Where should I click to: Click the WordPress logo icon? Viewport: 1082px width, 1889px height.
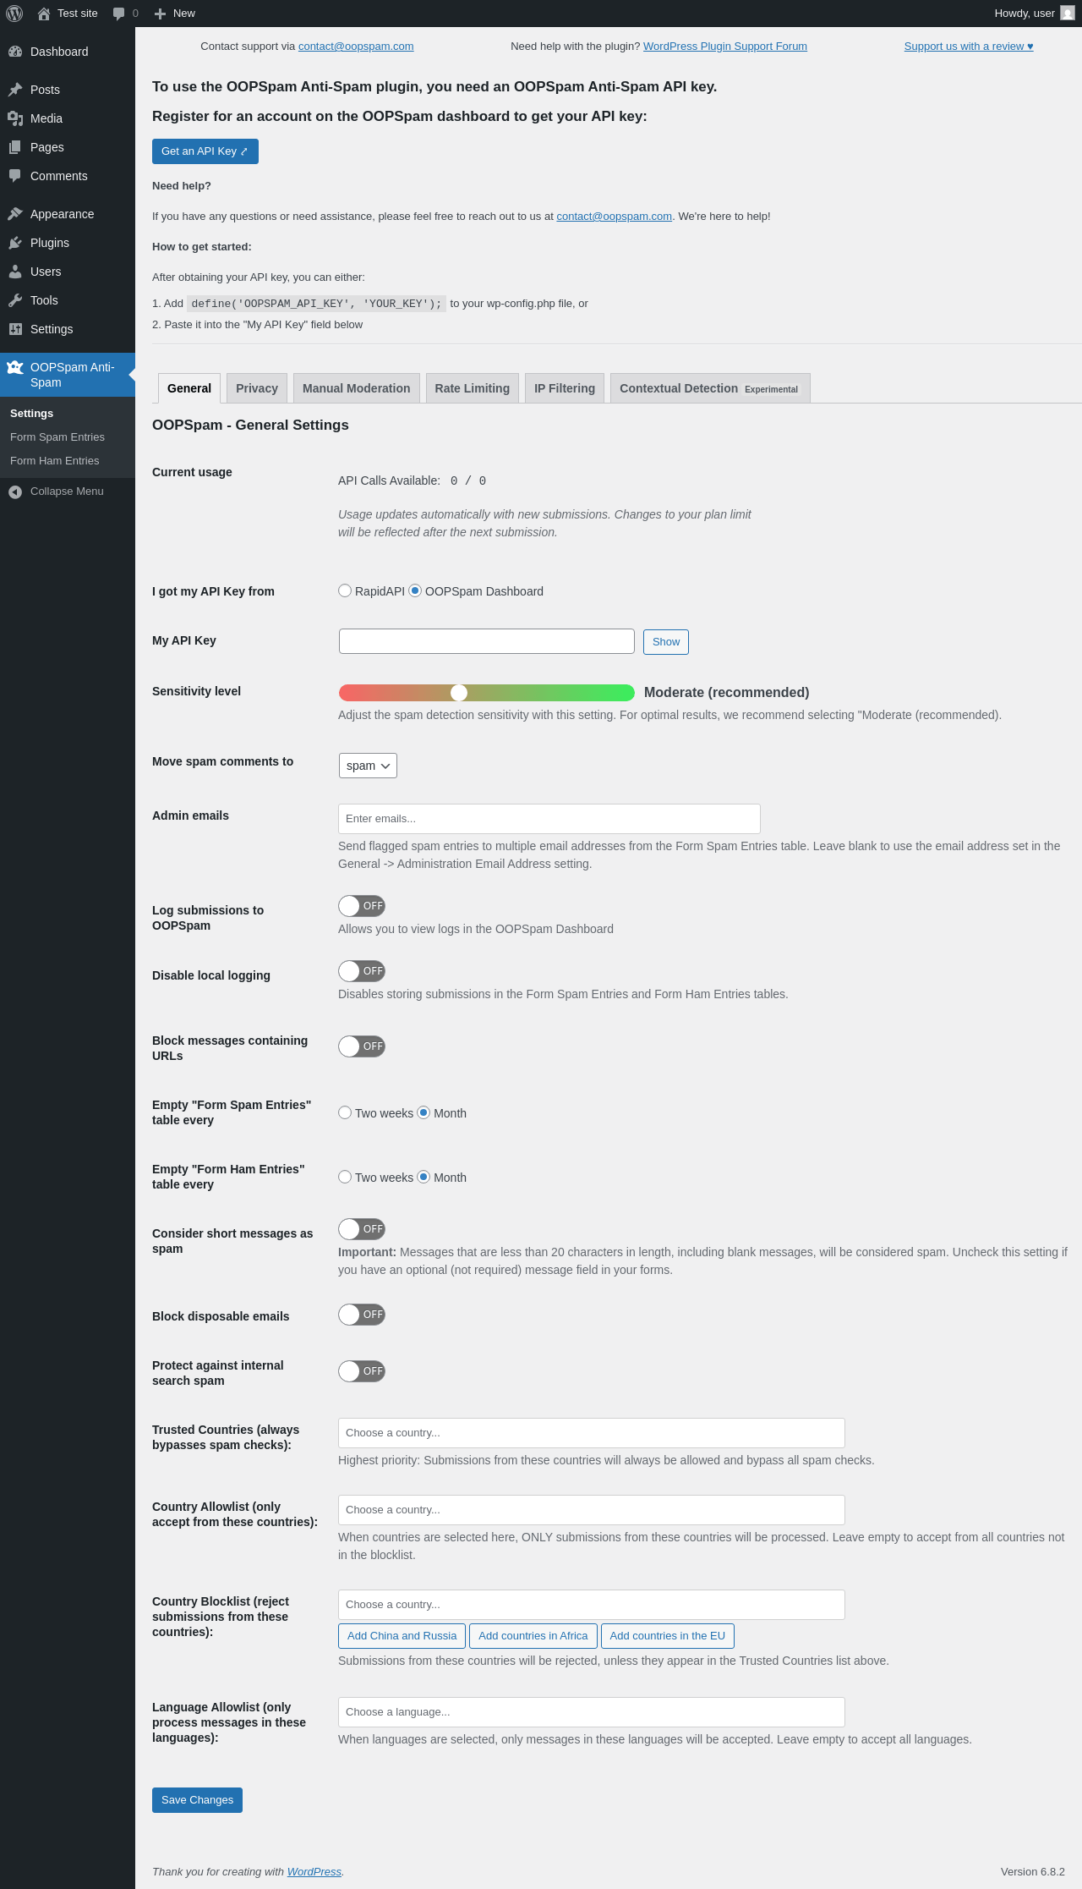click(14, 14)
